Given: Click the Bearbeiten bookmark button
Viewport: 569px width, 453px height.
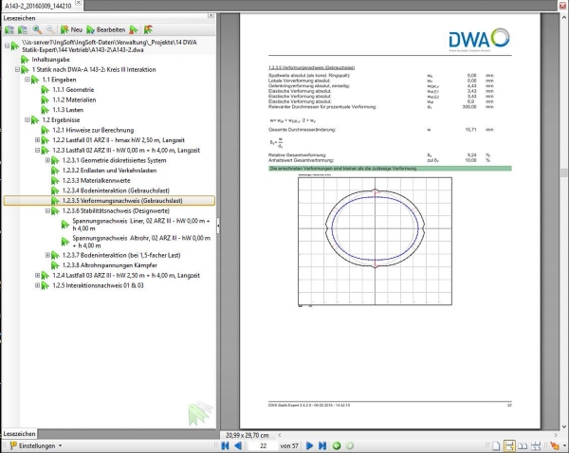Looking at the screenshot, I should [x=106, y=30].
